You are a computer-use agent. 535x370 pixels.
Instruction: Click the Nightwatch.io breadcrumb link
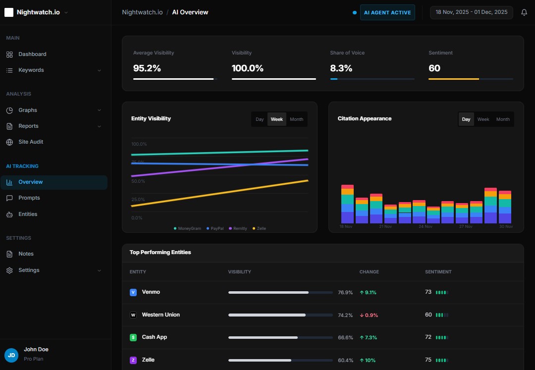coord(142,12)
